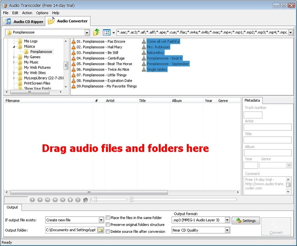
Task: Enable Place the files in the same folder
Action: [x=108, y=217]
